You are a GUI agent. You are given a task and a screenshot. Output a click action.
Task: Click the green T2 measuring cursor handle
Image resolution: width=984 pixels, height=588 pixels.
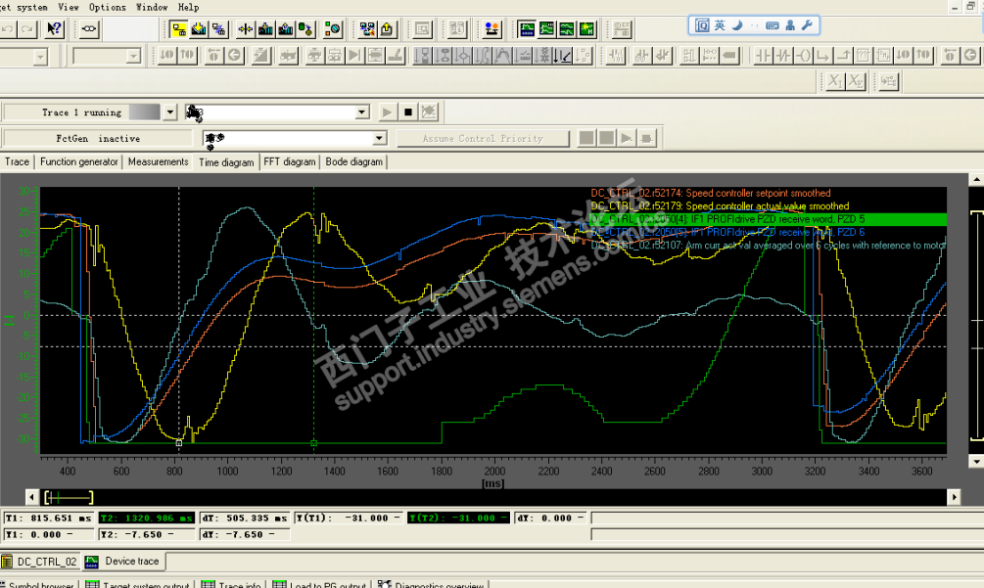click(x=313, y=442)
